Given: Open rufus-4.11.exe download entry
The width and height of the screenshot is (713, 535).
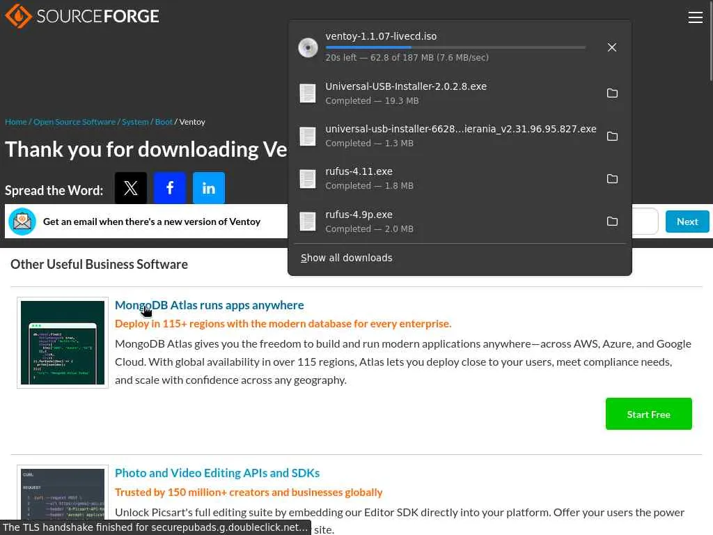Looking at the screenshot, I should pyautogui.click(x=460, y=179).
